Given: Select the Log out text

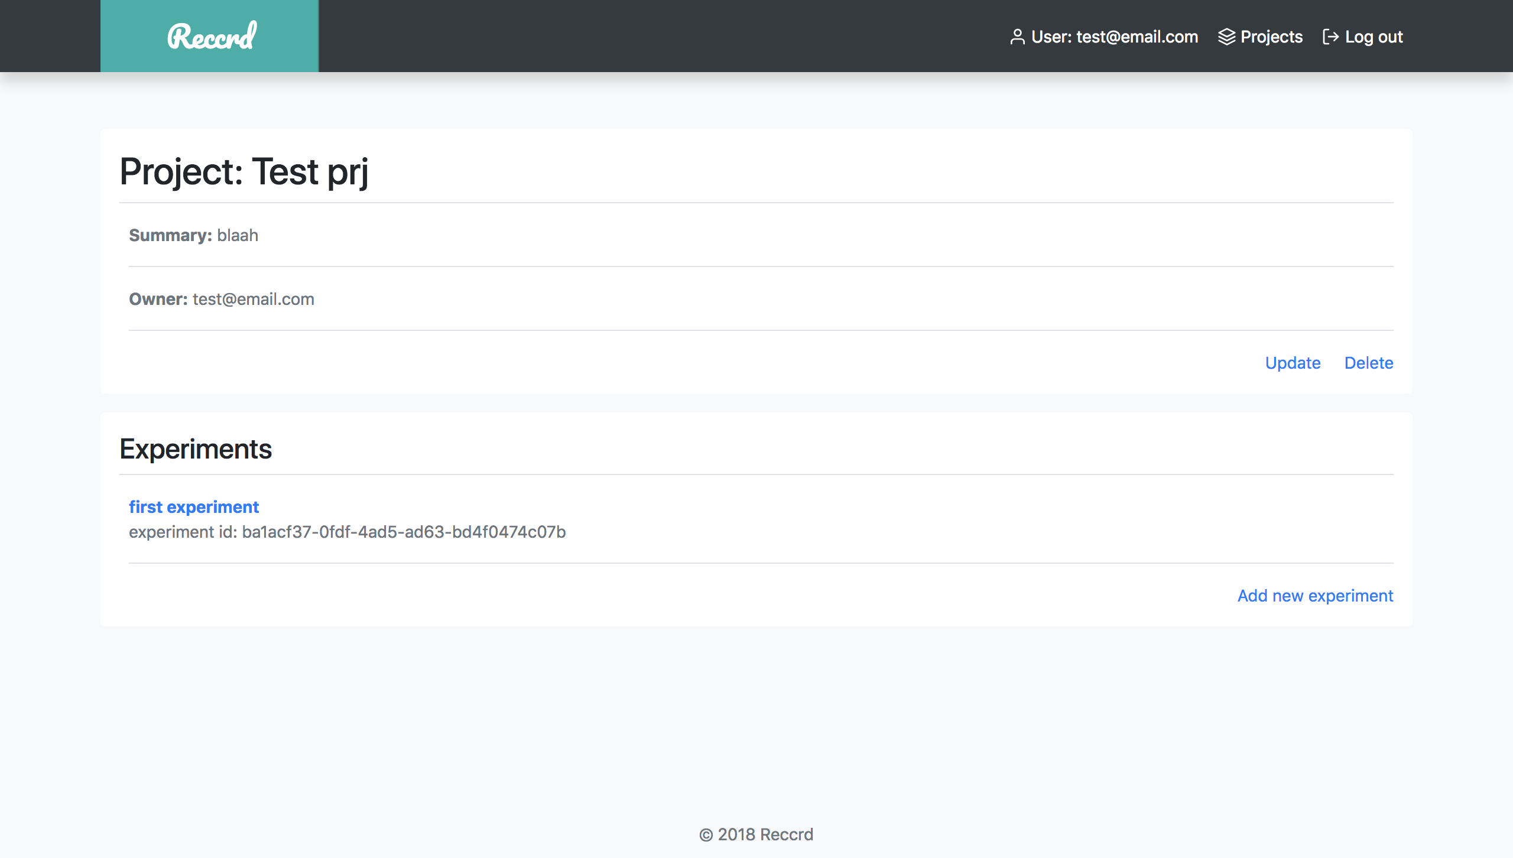Looking at the screenshot, I should (1374, 37).
